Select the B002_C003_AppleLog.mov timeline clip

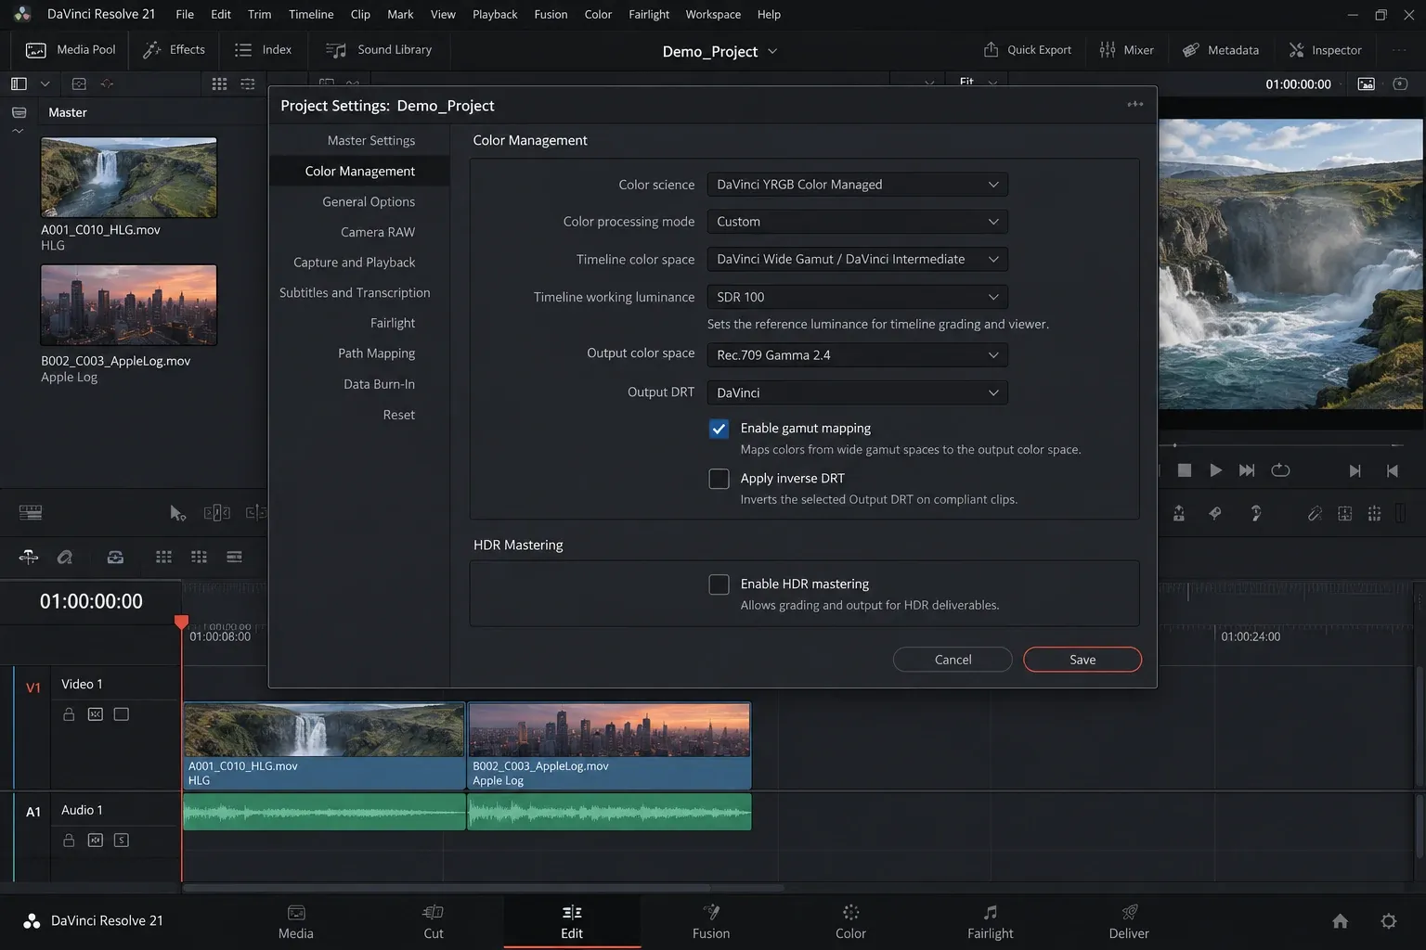point(609,745)
